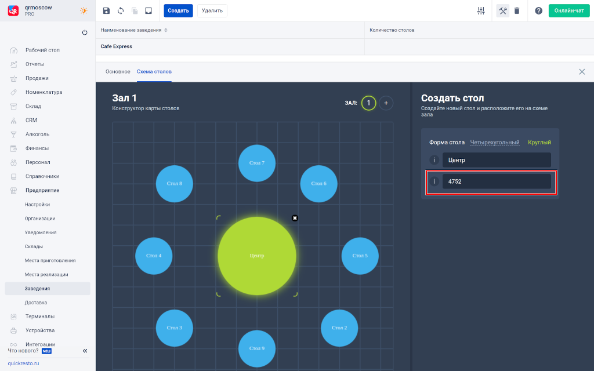Add a new hall with plus button
This screenshot has width=594, height=371.
pyautogui.click(x=386, y=103)
